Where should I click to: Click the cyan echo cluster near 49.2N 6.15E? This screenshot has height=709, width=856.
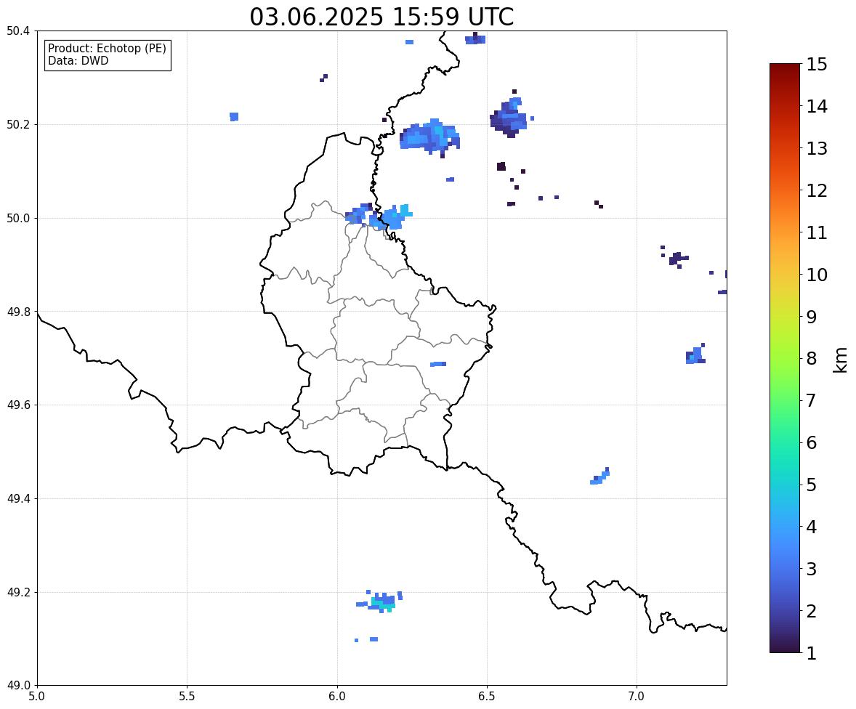tap(382, 601)
